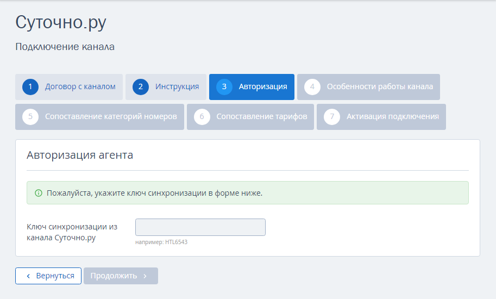496x299 pixels.
Task: Open step 4 Особенности работы канала
Action: pyautogui.click(x=368, y=87)
